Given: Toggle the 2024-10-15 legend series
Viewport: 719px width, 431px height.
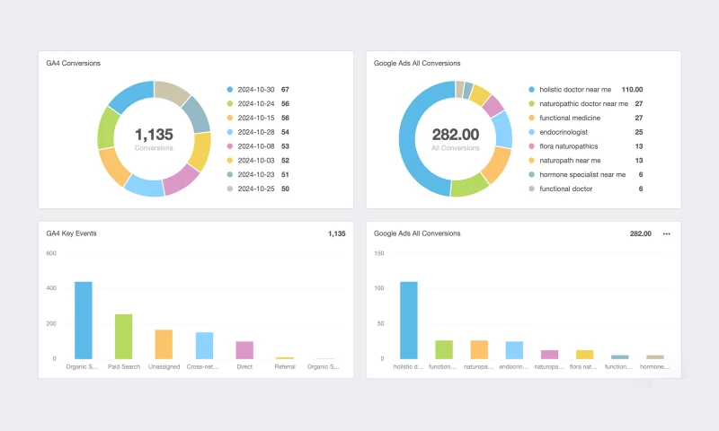Looking at the screenshot, I should point(256,118).
